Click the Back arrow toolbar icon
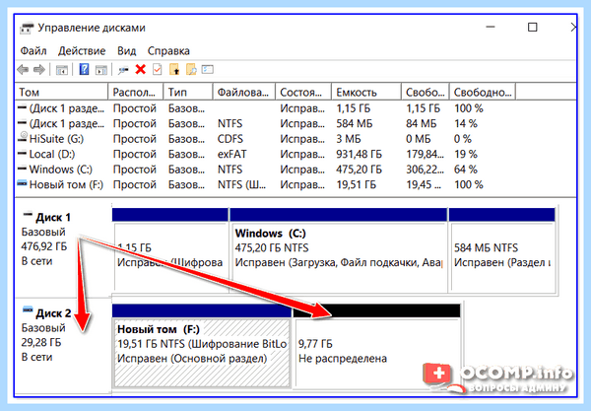Screen dimensions: 591x411 pyautogui.click(x=23, y=69)
